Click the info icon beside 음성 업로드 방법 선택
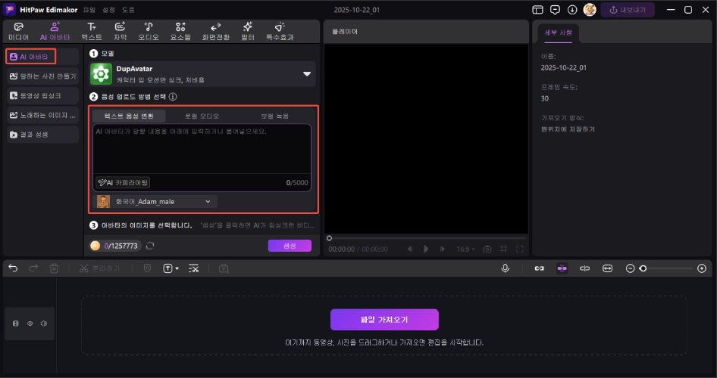This screenshot has width=717, height=378. [172, 97]
